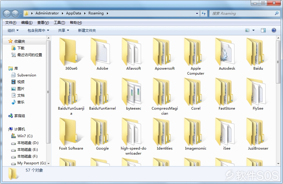Open the 文件(F) menu
The width and height of the screenshot is (283, 184).
11,23
